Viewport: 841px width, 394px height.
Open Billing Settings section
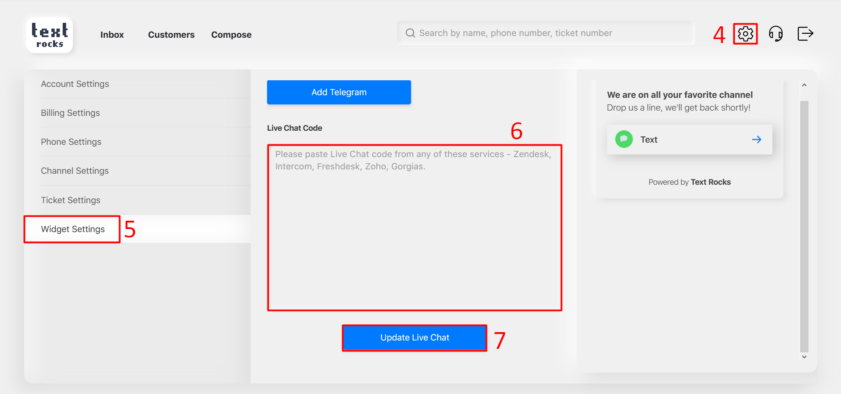[x=70, y=113]
